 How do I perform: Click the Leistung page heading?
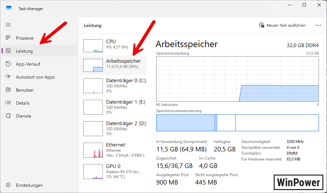point(93,25)
